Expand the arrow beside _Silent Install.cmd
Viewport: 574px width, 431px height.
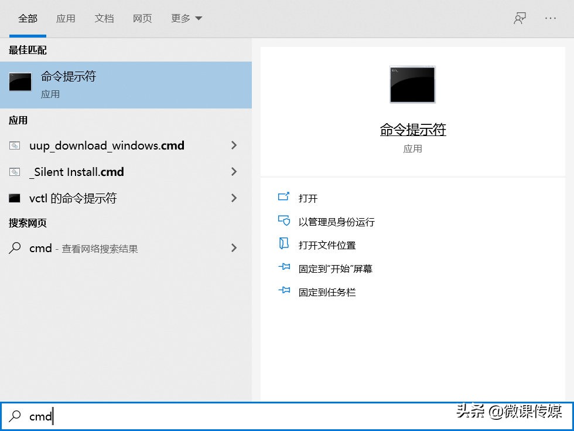pos(234,172)
